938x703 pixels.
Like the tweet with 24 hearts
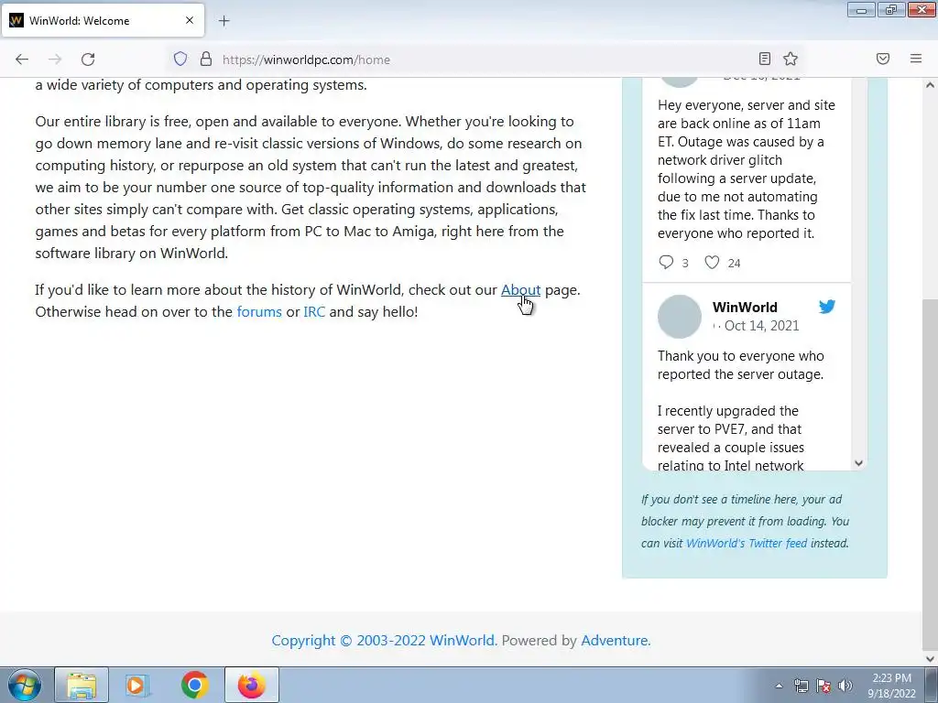[712, 262]
